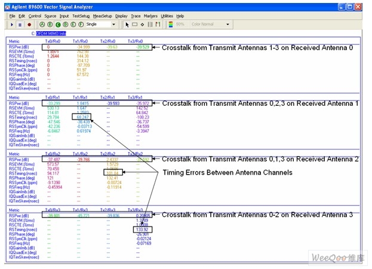372x269 pixels.
Task: Select the Tx0/Rx3 column header
Action: coord(53,210)
